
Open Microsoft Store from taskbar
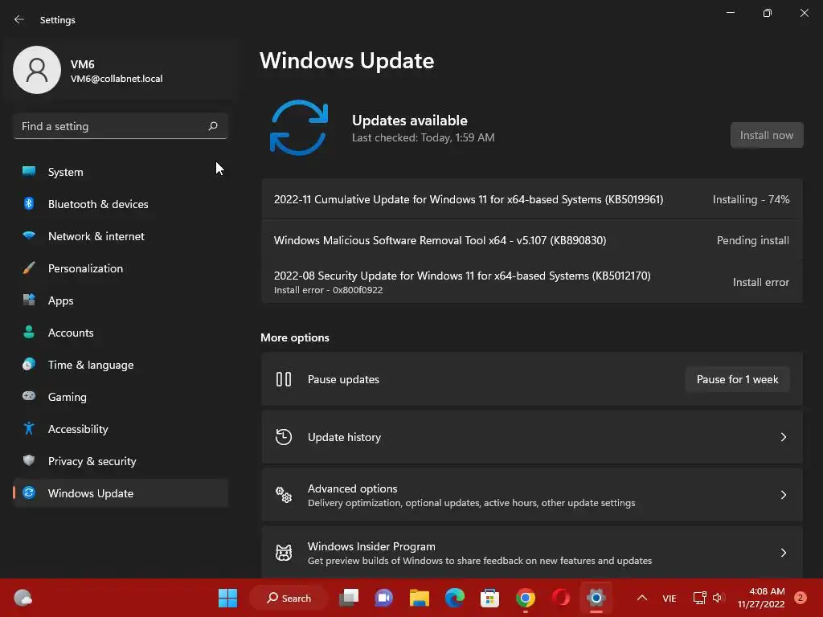489,598
